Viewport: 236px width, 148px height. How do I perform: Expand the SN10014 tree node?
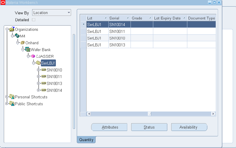point(38,90)
